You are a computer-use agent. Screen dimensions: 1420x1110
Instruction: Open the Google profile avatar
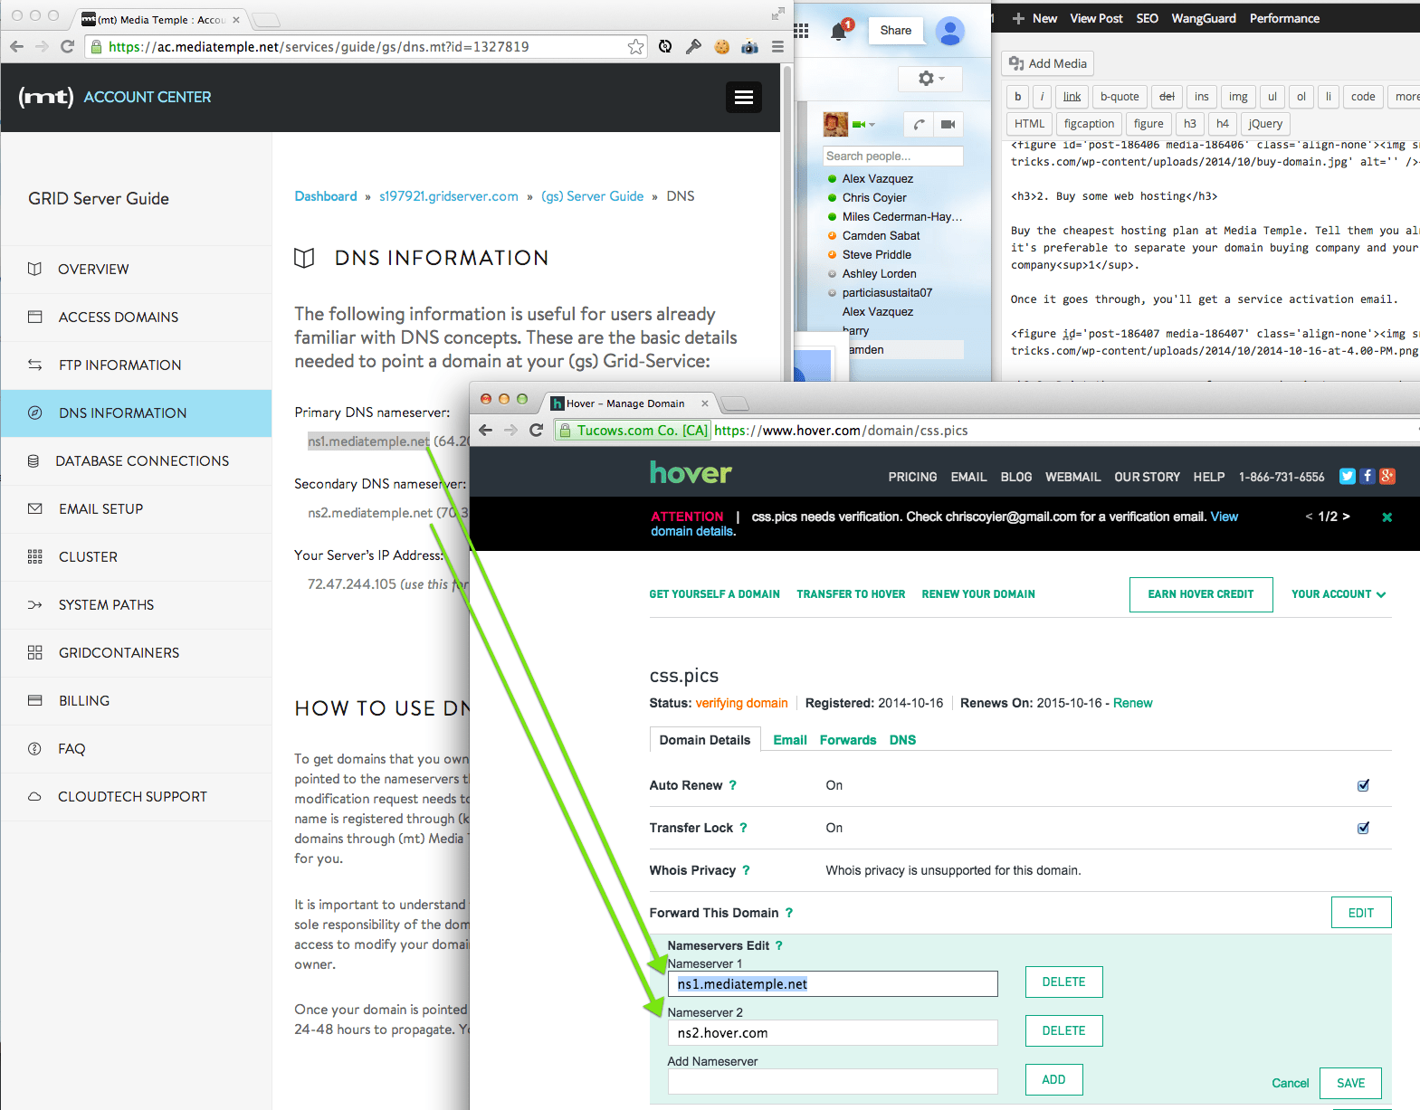click(949, 31)
